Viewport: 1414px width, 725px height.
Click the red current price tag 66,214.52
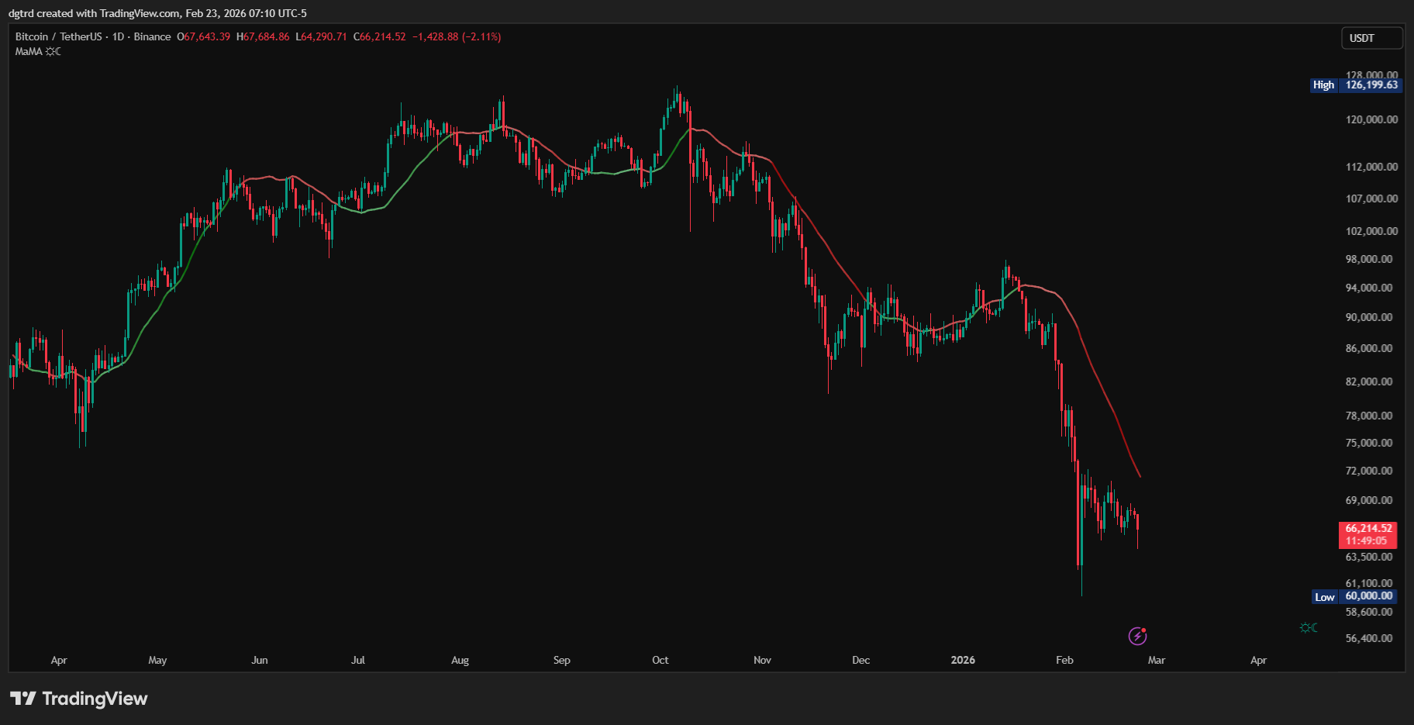click(1368, 528)
